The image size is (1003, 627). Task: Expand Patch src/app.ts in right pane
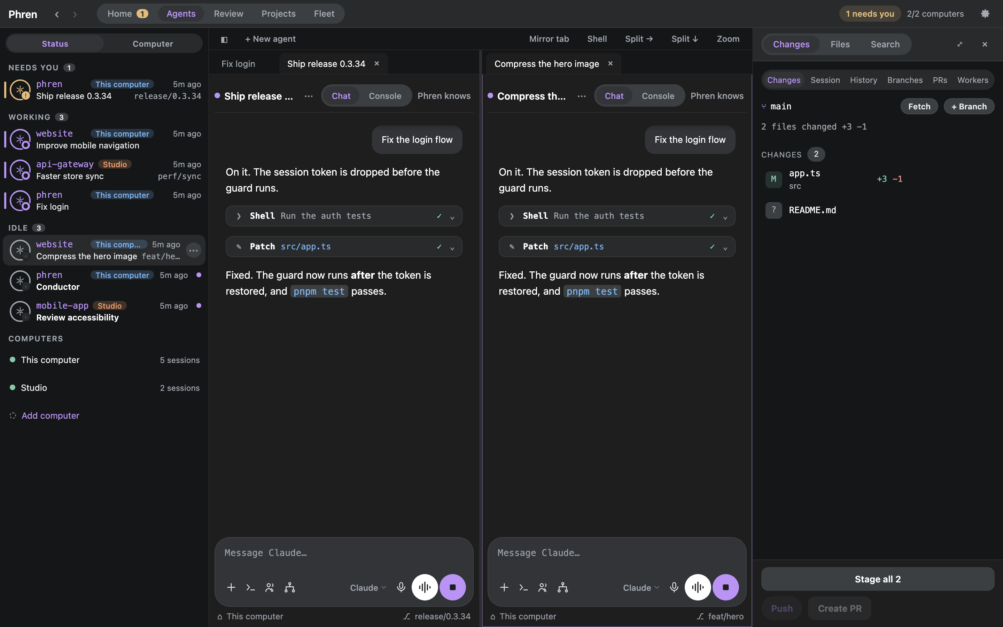click(617, 247)
